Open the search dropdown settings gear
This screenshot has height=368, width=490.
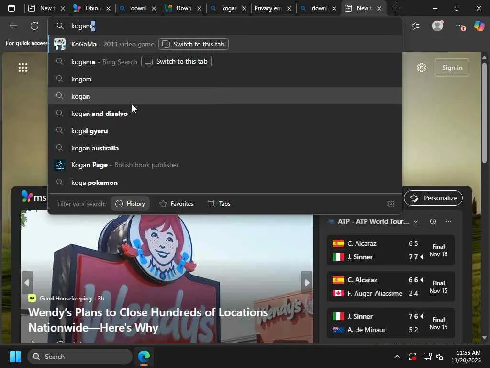(x=390, y=204)
